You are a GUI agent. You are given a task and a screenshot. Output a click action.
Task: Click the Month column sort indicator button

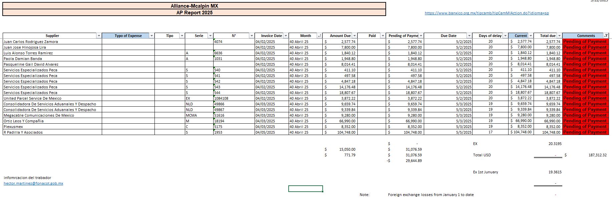click(319, 36)
